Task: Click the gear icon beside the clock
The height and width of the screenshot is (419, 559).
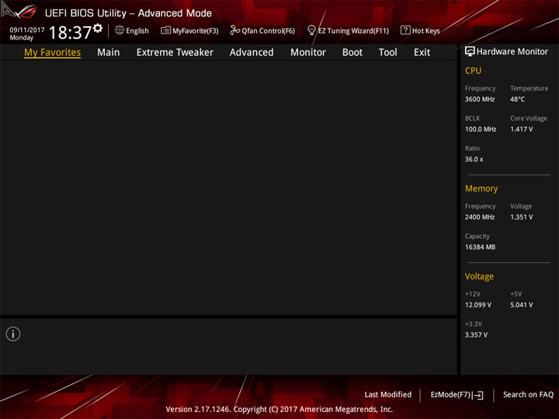Action: [x=98, y=28]
